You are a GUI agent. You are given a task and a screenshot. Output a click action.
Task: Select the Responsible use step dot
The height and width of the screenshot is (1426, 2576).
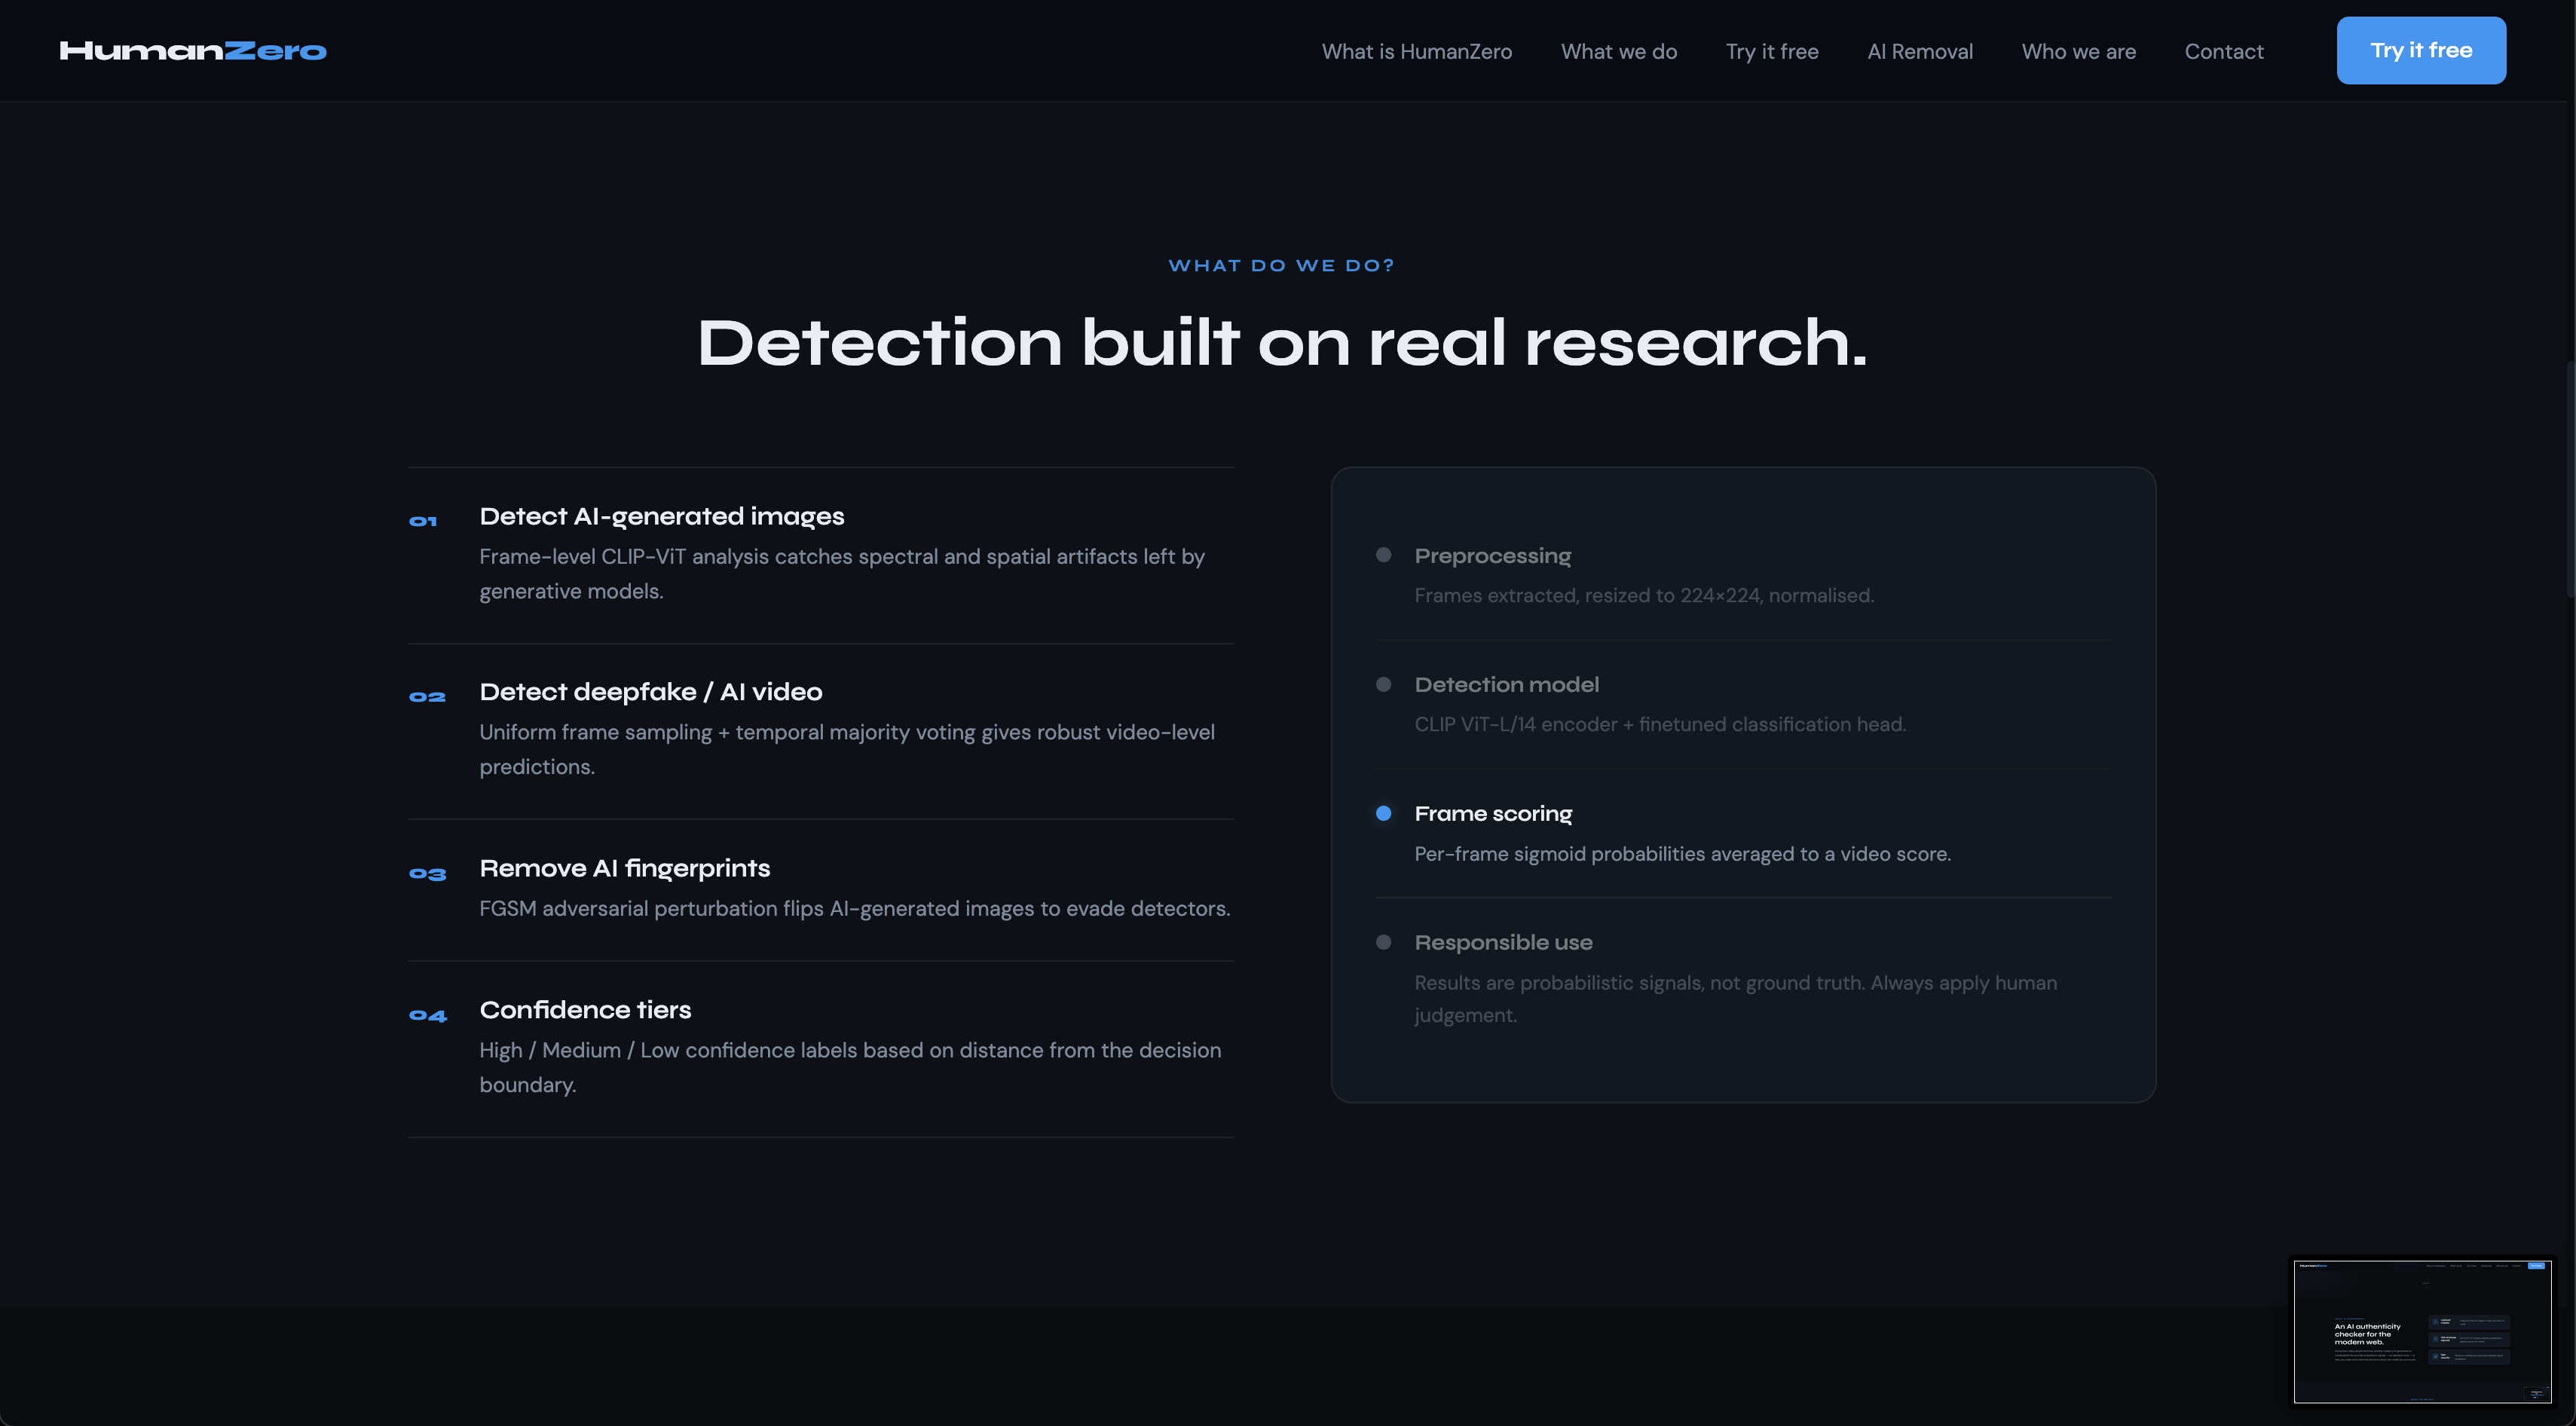[1383, 943]
